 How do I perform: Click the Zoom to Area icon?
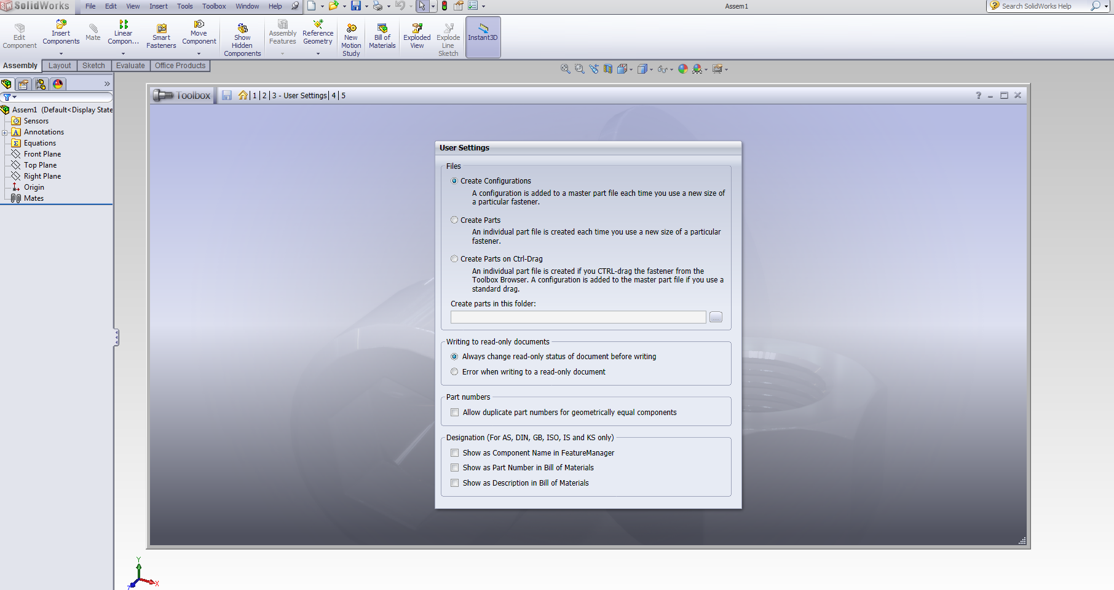579,69
